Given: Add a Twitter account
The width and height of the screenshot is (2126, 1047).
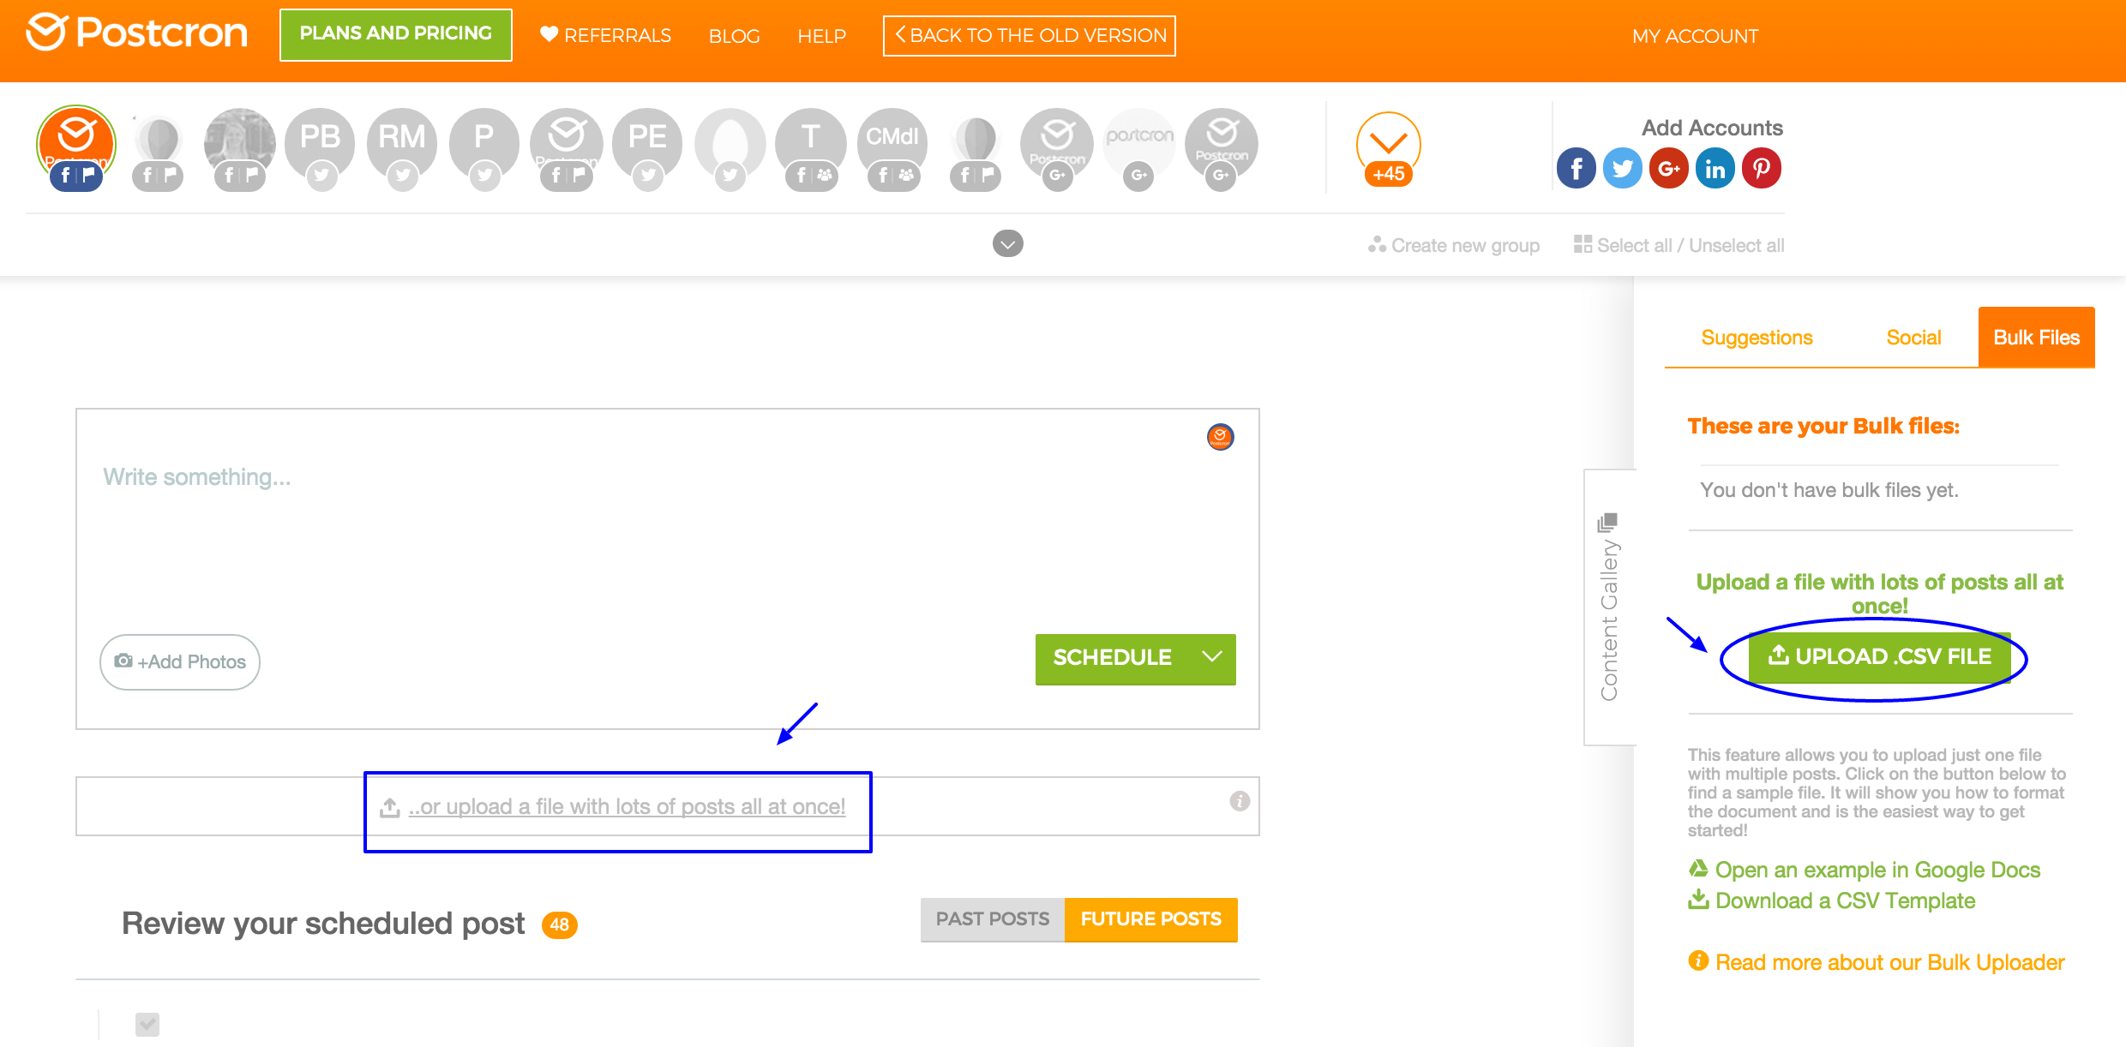Looking at the screenshot, I should pos(1622,168).
